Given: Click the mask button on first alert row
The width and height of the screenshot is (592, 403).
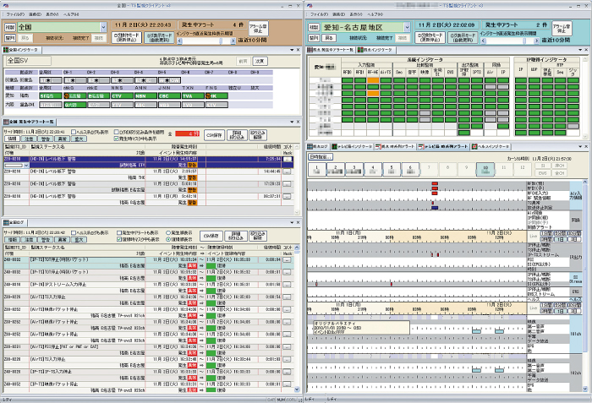Looking at the screenshot, I should click(288, 158).
